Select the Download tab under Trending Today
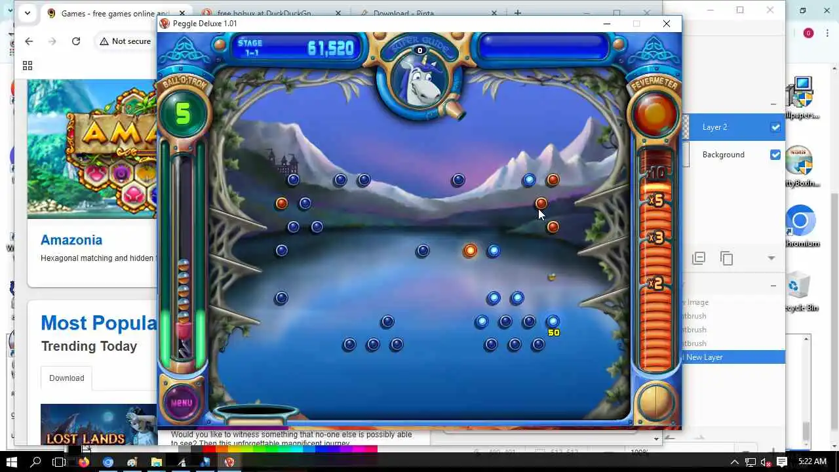The image size is (839, 472). click(66, 378)
